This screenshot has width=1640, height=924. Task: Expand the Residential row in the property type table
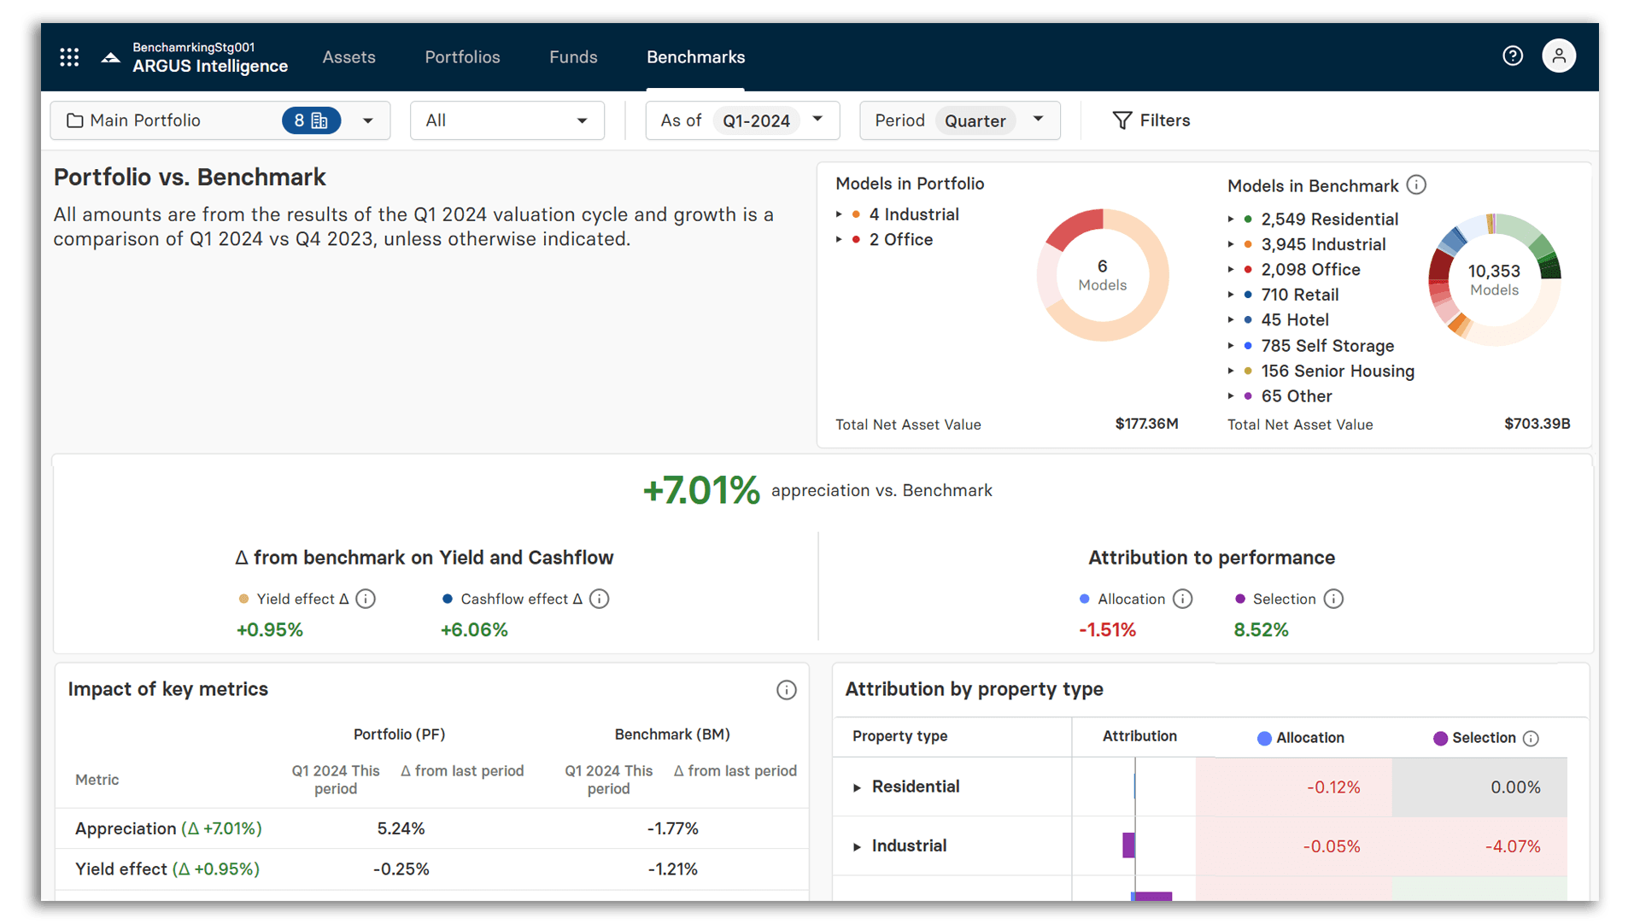pos(858,787)
